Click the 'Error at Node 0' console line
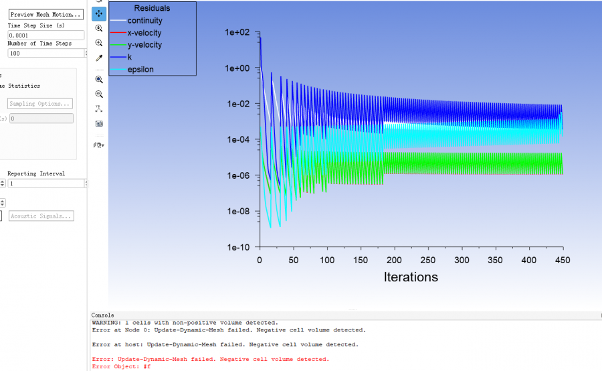602x371 pixels. pyautogui.click(x=229, y=330)
